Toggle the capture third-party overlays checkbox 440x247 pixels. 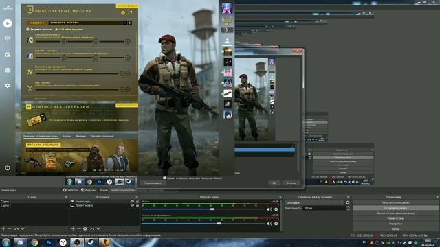point(165,178)
